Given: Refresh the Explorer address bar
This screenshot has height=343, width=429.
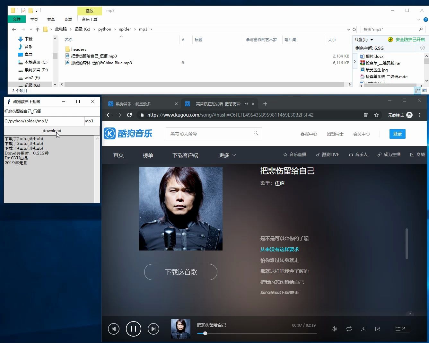Looking at the screenshot, I should click(354, 29).
